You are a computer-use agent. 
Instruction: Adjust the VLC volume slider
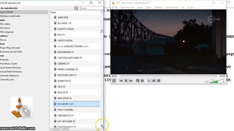(x=216, y=81)
